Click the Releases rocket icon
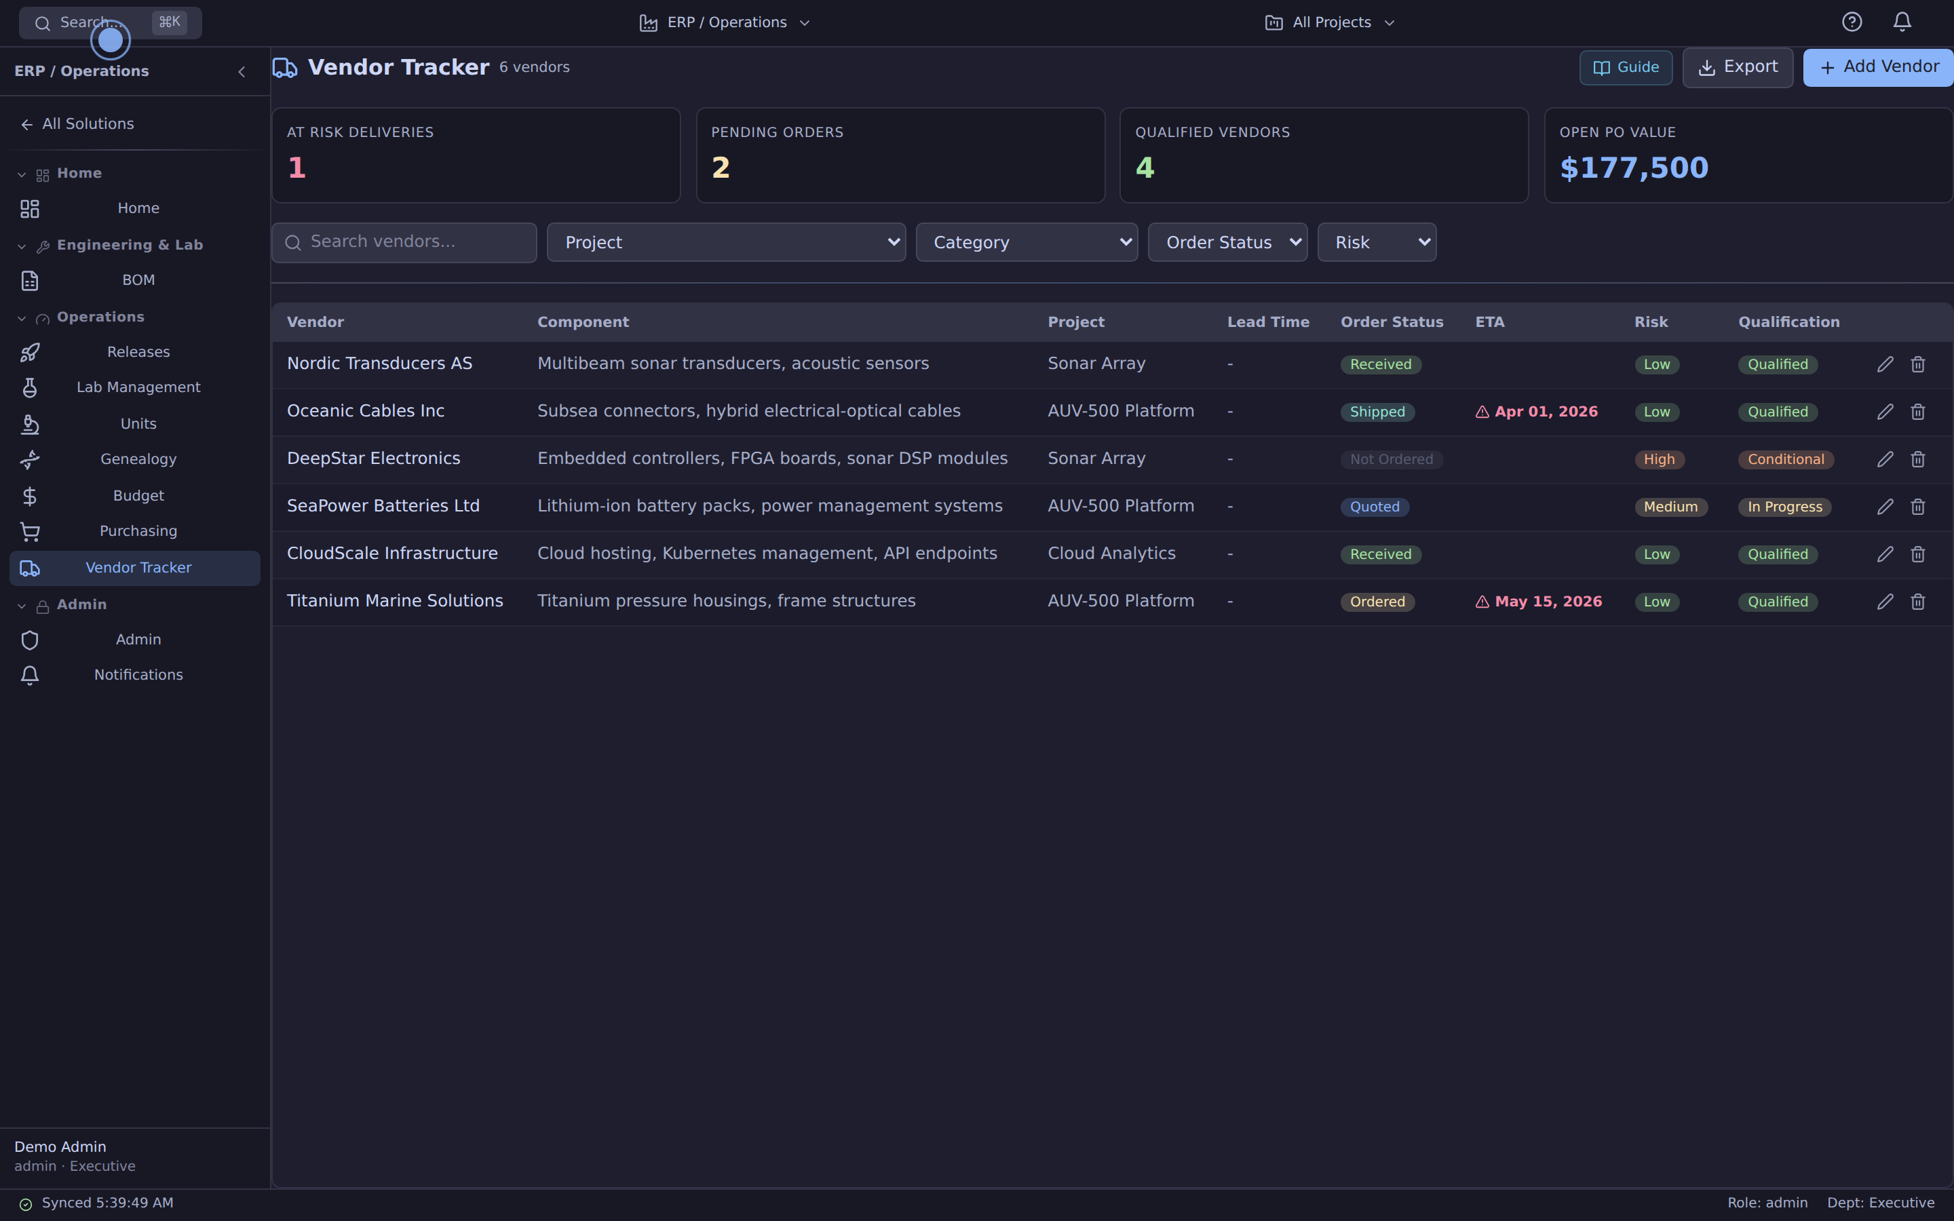1954x1221 pixels. point(30,352)
